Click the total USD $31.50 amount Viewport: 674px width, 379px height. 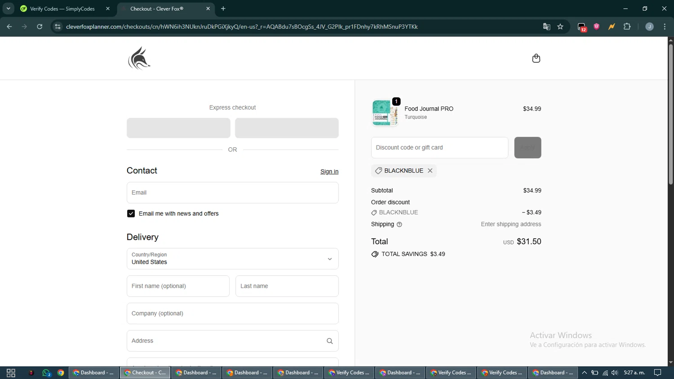[522, 242]
